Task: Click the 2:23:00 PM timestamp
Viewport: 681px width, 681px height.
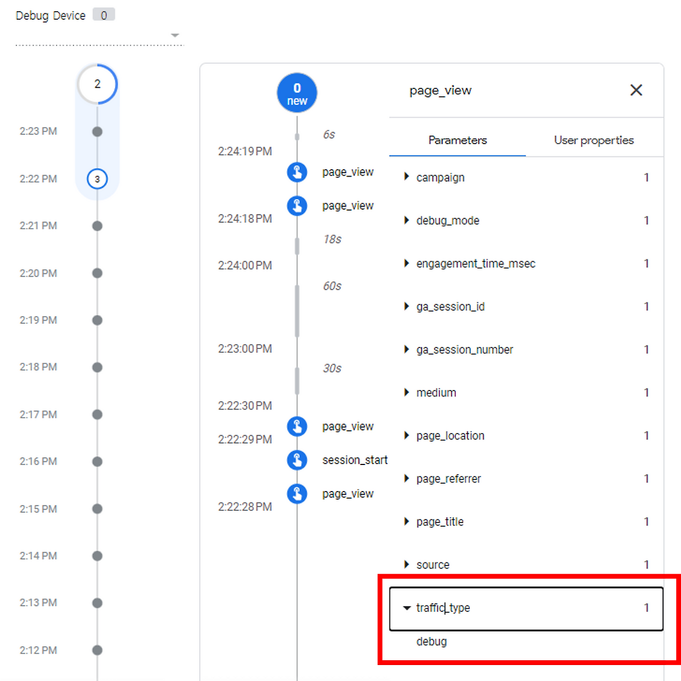Action: tap(245, 348)
